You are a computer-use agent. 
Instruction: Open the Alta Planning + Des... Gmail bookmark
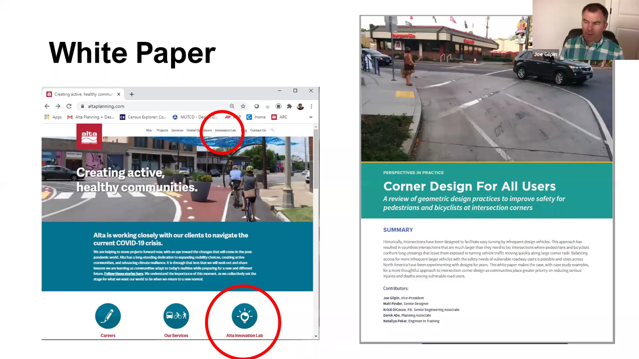(91, 117)
